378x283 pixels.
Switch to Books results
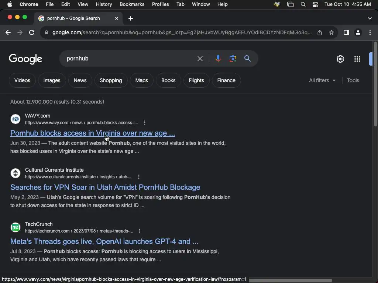(168, 80)
